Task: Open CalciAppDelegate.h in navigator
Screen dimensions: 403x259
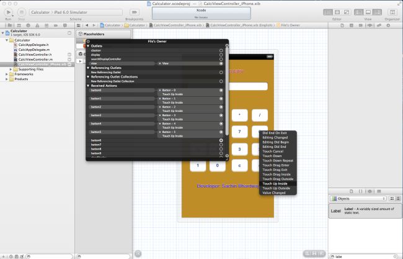Action: point(33,45)
